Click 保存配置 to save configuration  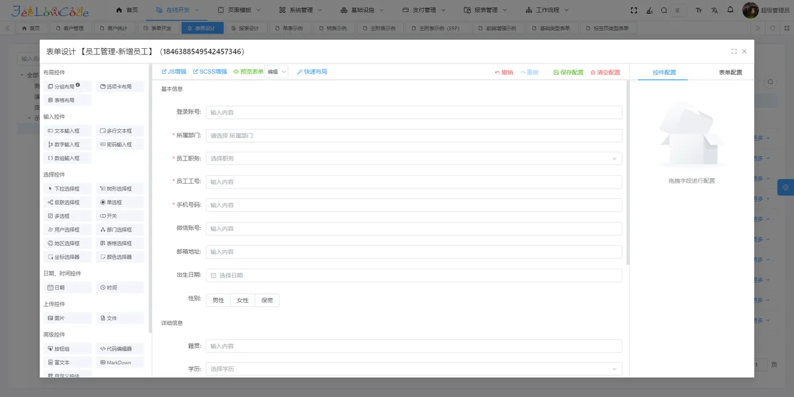[x=568, y=73]
